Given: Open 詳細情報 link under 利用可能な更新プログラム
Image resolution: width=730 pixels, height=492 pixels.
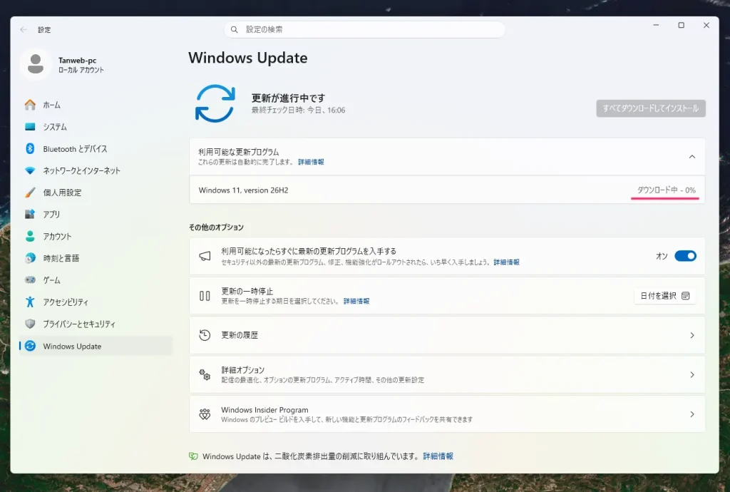Looking at the screenshot, I should [311, 162].
